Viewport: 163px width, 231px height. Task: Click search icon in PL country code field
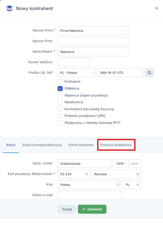pyautogui.click(x=138, y=185)
